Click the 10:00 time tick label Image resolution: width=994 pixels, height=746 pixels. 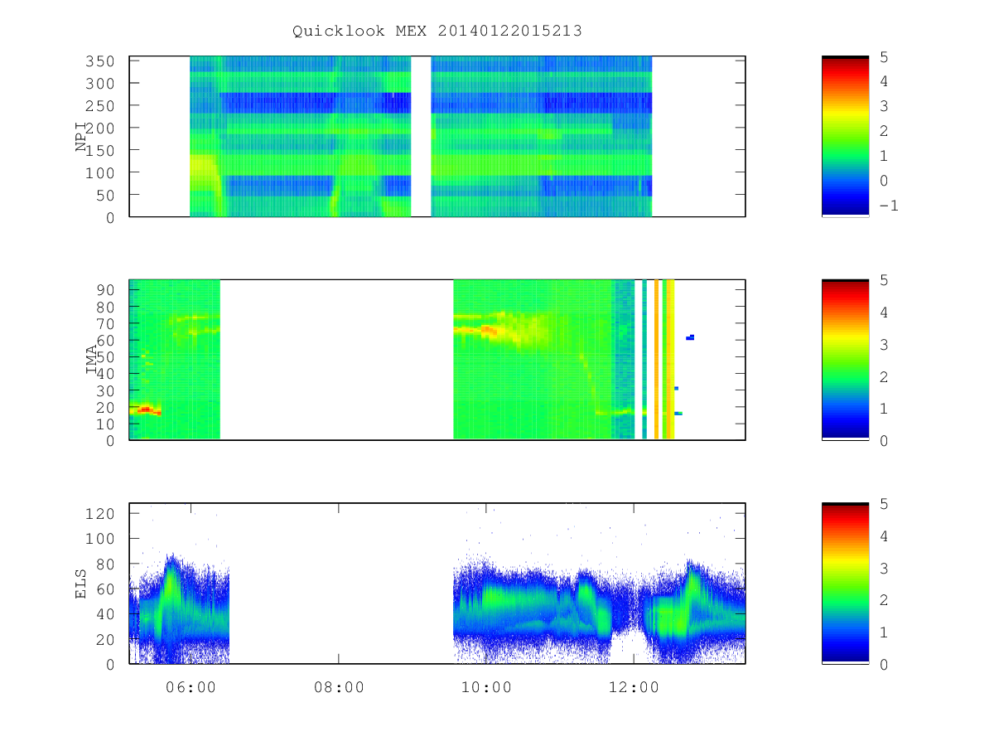[486, 687]
